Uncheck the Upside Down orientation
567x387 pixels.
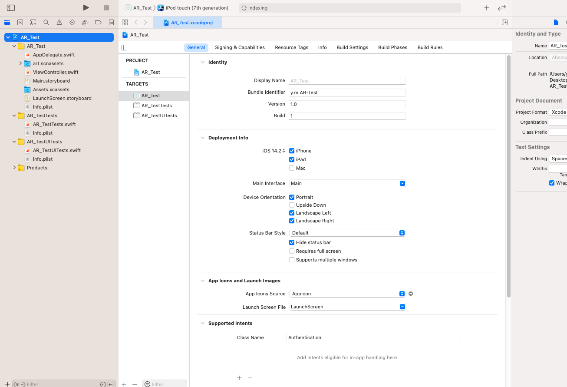click(x=292, y=205)
